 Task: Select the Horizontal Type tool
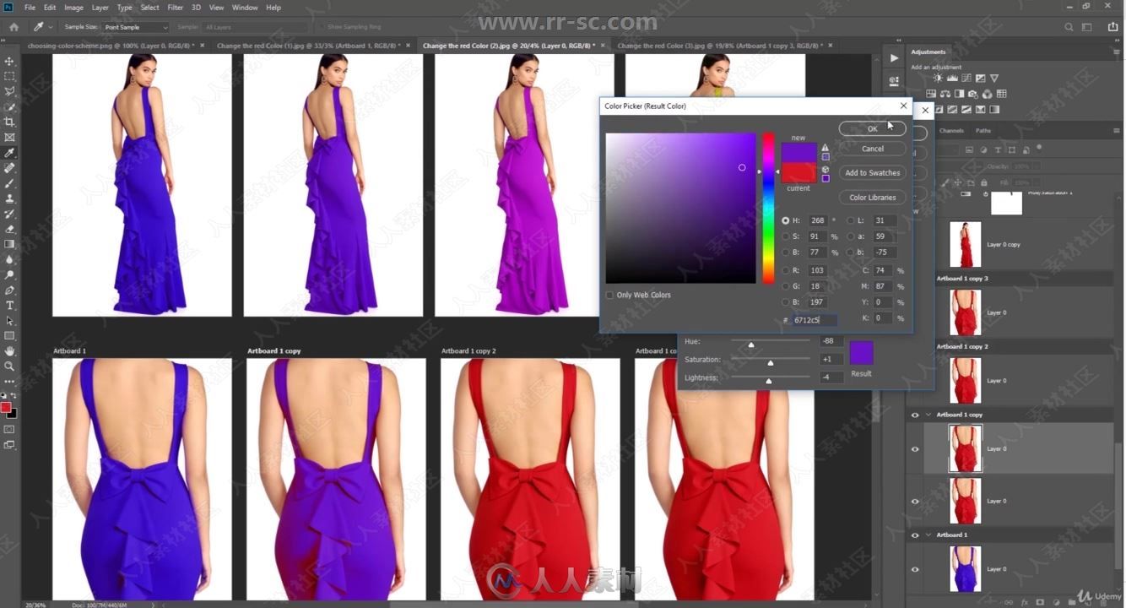coord(9,305)
